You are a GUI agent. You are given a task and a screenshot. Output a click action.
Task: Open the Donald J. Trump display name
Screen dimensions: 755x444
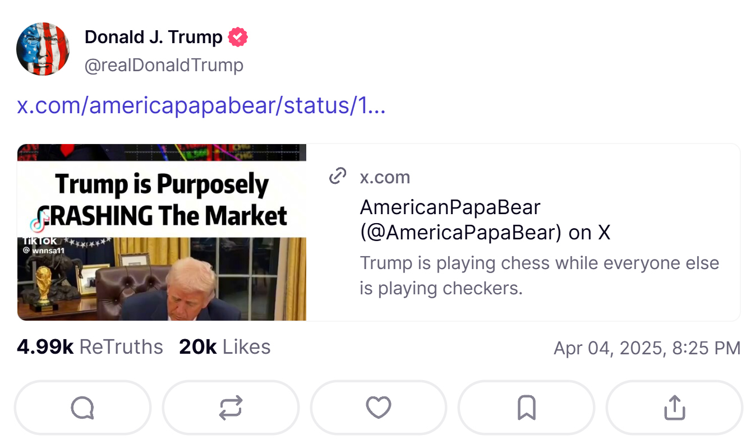153,38
